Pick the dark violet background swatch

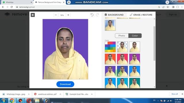pyautogui.click(x=110, y=71)
